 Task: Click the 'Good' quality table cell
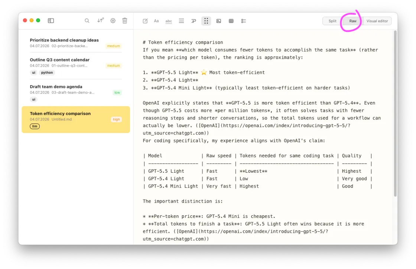click(348, 186)
